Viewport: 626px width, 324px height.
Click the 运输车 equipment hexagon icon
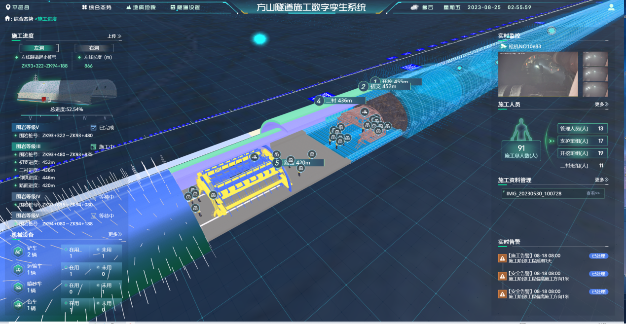18,269
